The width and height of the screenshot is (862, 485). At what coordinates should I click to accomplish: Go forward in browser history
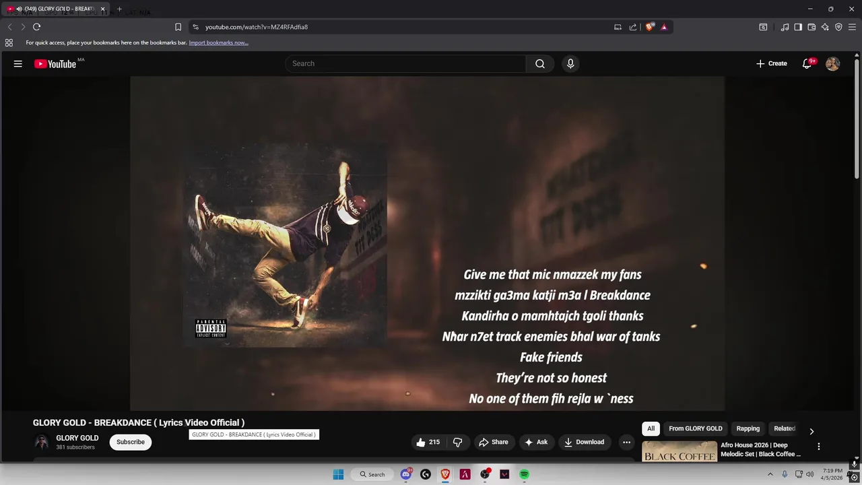coord(23,27)
